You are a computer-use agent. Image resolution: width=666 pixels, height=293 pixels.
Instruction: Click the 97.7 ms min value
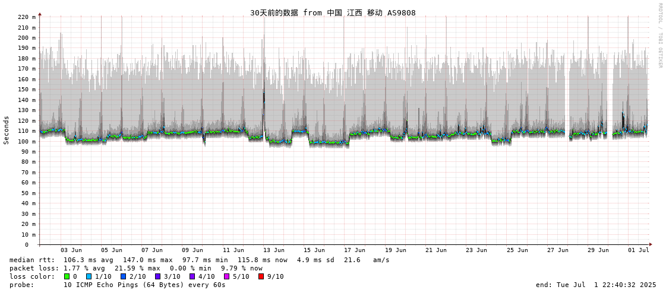[205, 260]
